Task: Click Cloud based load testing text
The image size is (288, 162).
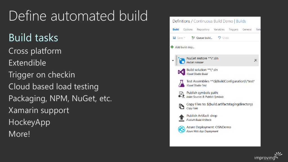Action: pos(53,87)
